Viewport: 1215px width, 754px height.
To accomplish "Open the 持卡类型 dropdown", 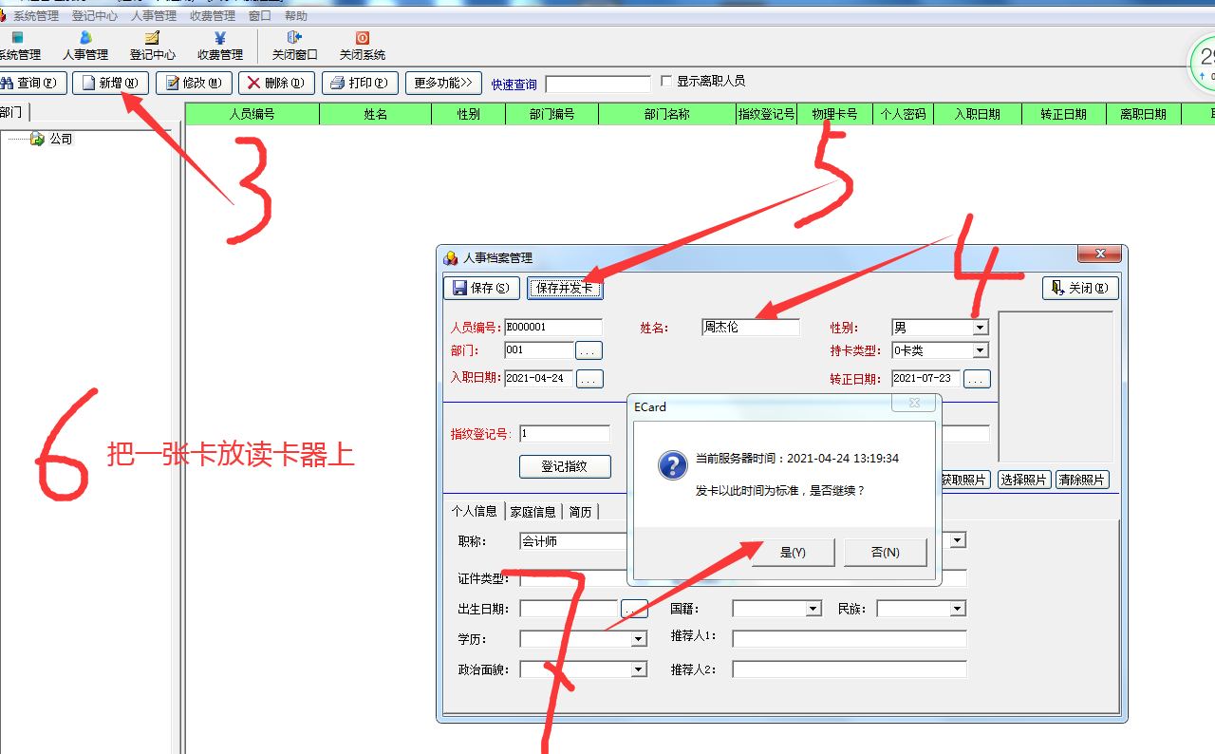I will click(980, 350).
